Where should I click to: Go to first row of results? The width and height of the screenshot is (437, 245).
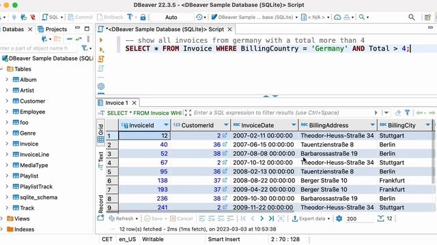(x=243, y=218)
